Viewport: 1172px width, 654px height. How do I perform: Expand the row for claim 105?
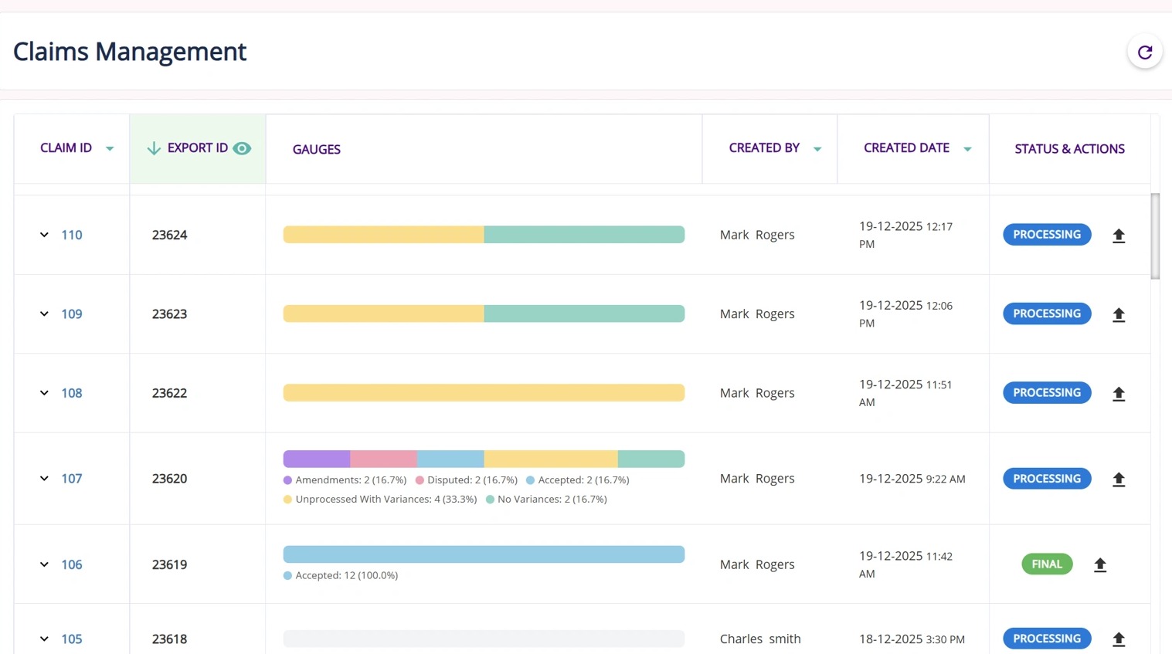pyautogui.click(x=44, y=639)
